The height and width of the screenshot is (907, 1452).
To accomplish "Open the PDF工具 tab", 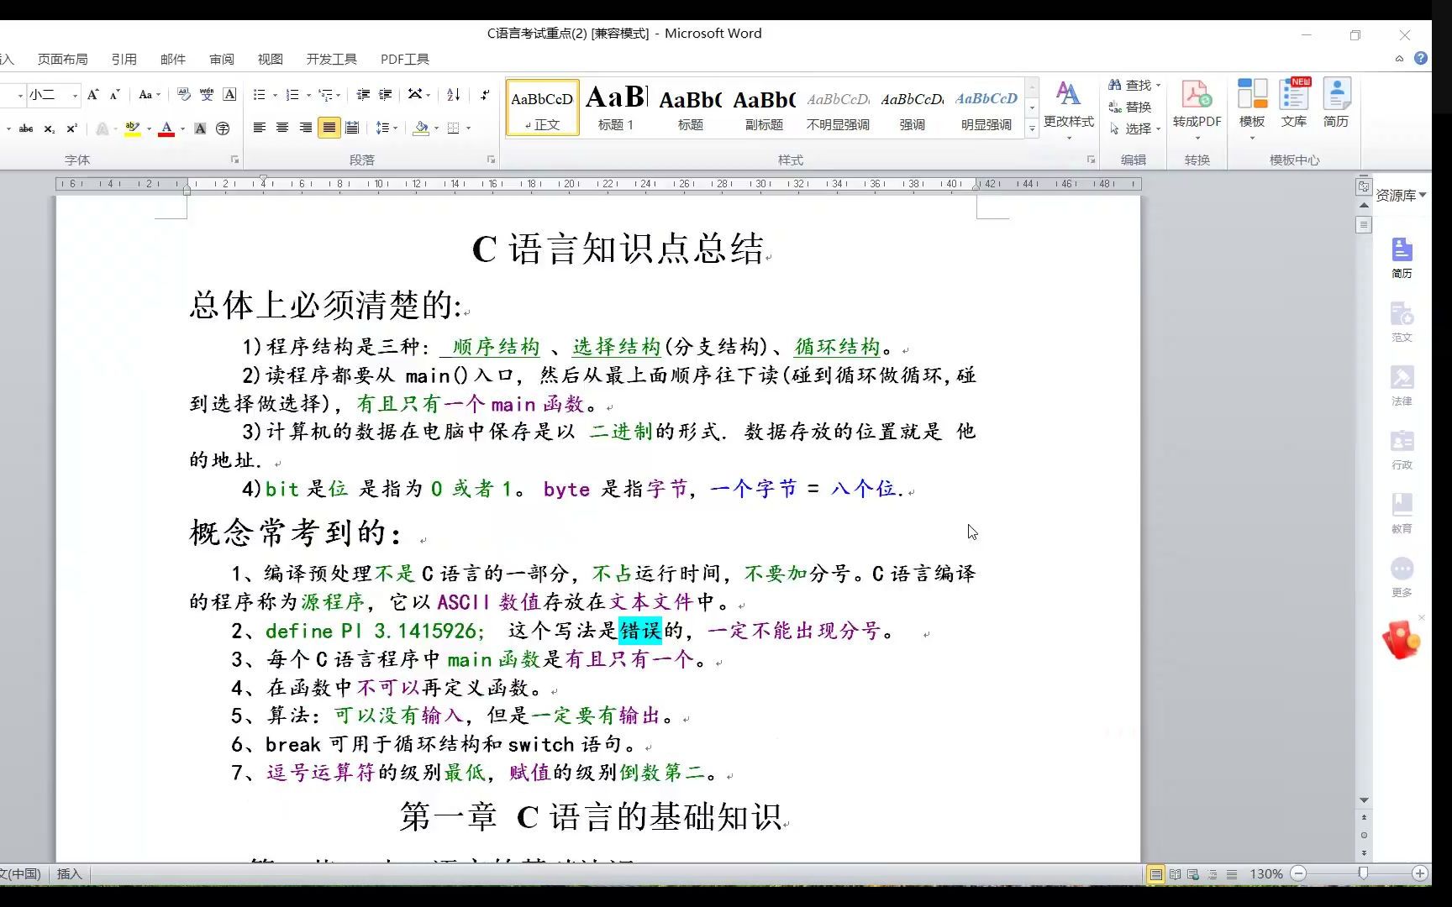I will click(404, 59).
